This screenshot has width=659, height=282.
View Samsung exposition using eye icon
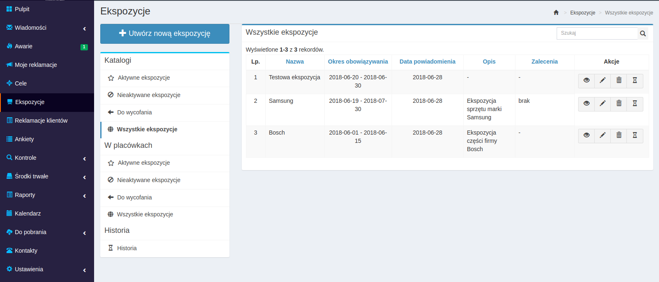coord(586,104)
